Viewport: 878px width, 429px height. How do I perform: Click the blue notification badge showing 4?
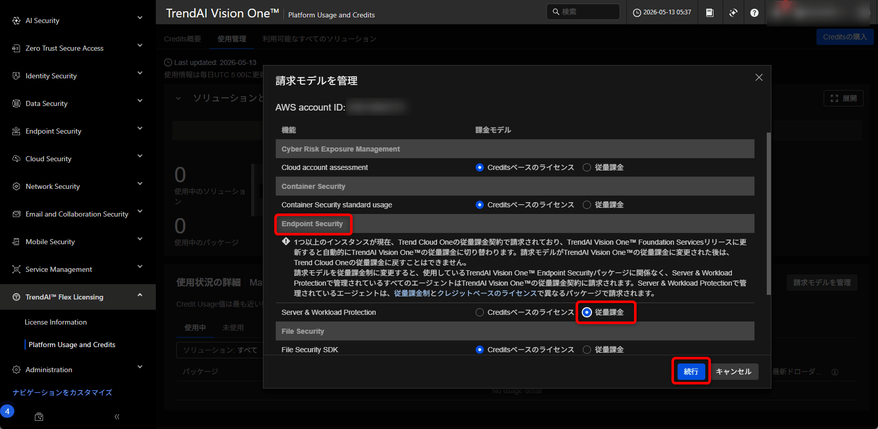point(7,411)
